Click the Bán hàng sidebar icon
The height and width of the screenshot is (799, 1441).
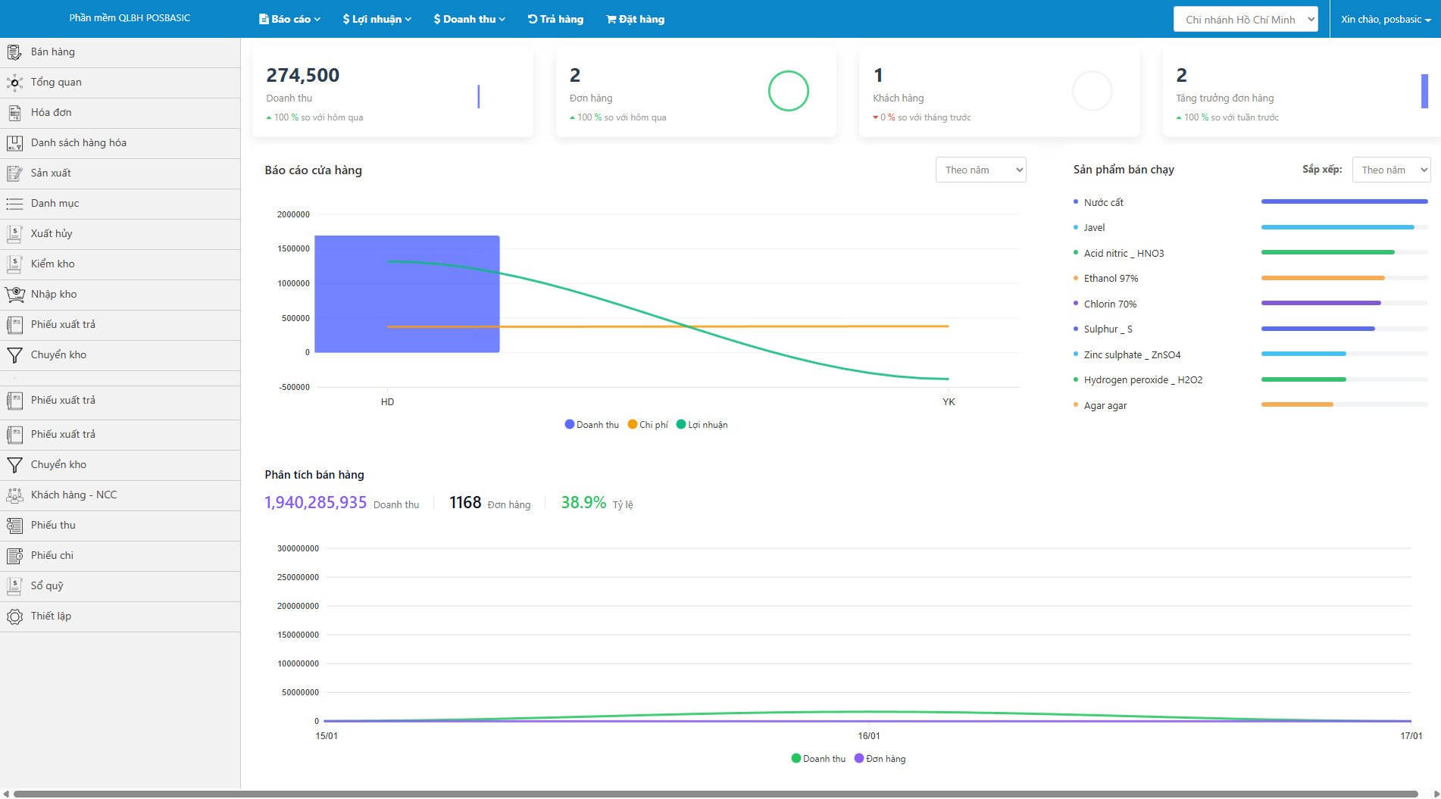coord(14,52)
